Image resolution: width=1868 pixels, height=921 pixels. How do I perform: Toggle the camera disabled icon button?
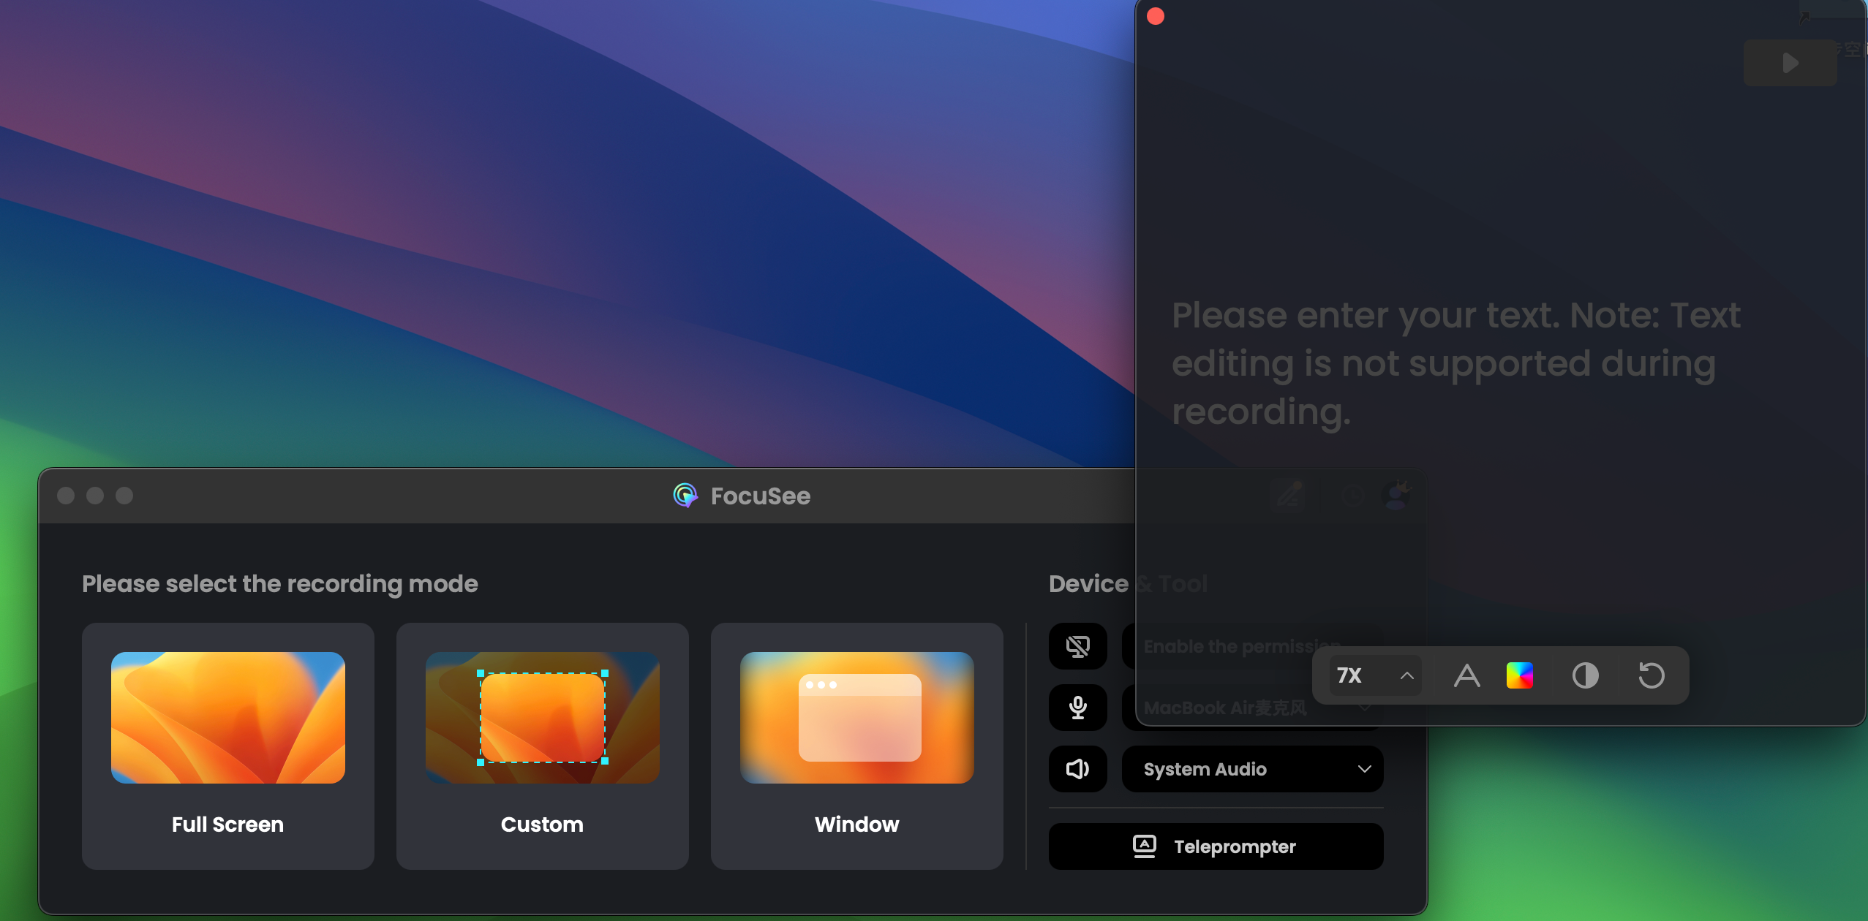pyautogui.click(x=1077, y=646)
